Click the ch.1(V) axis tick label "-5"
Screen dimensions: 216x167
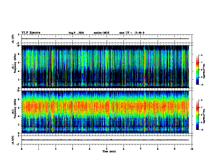[18, 43]
